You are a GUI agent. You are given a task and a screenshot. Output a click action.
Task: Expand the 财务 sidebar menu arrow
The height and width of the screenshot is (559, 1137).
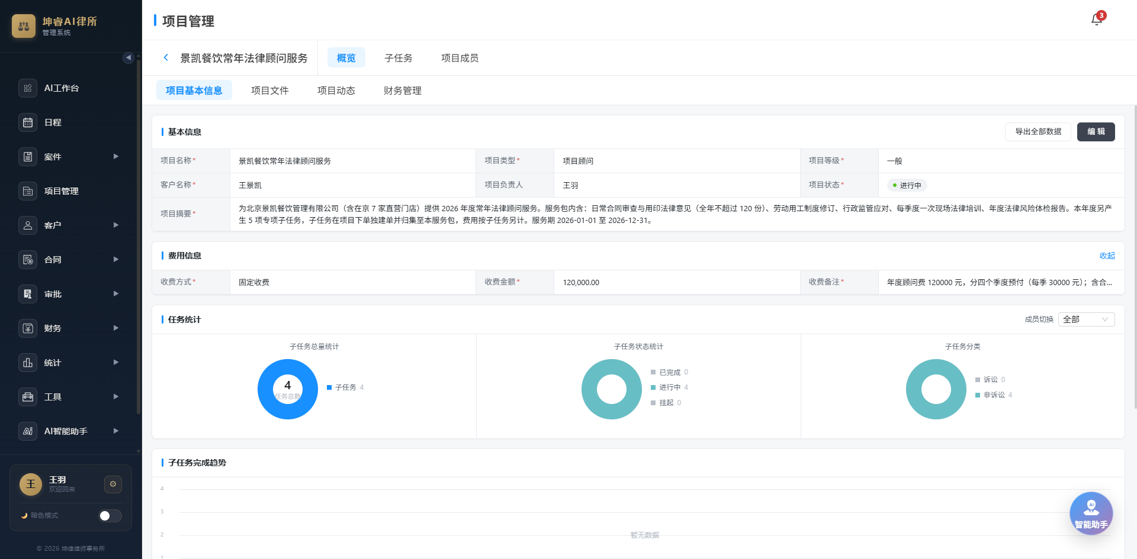click(116, 328)
